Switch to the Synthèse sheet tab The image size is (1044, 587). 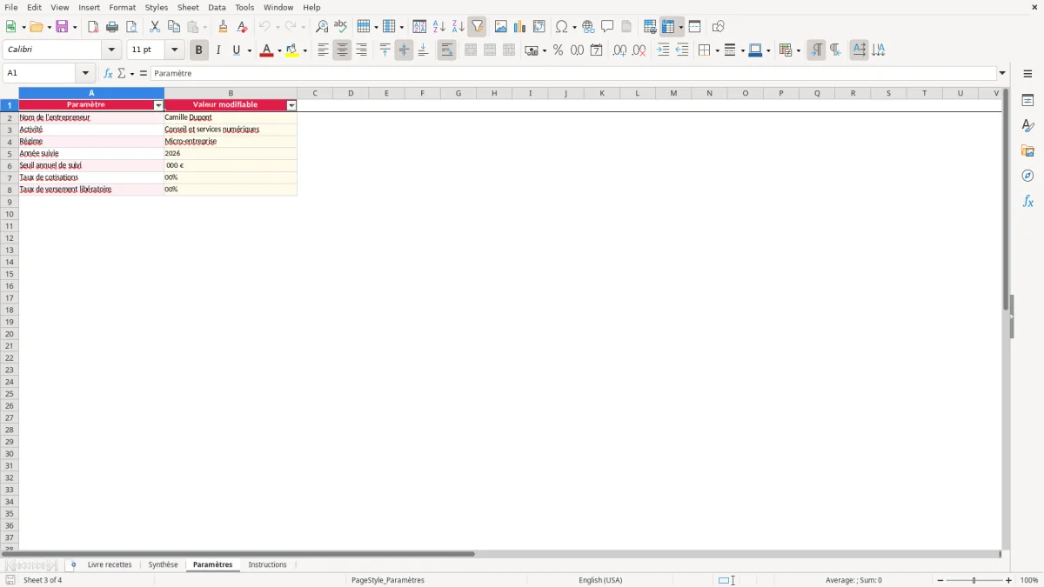163,564
